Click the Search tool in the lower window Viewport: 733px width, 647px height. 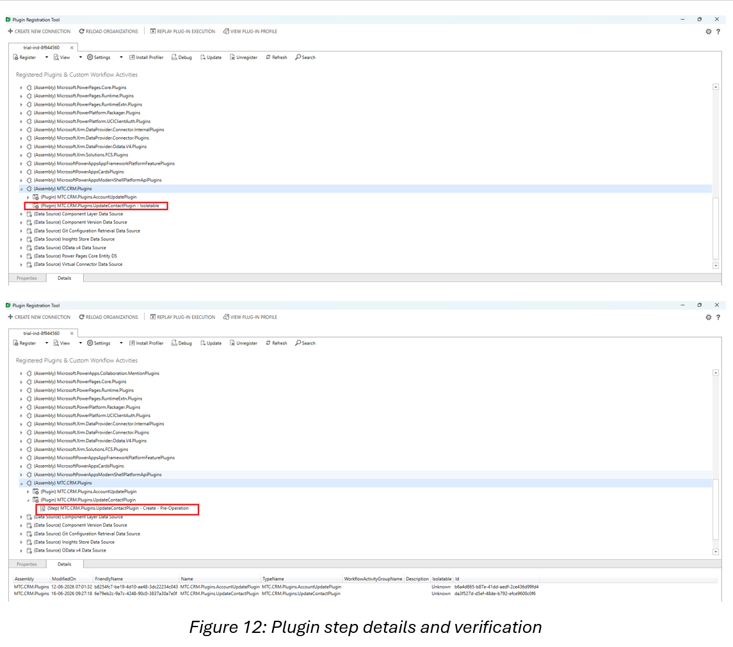[305, 343]
